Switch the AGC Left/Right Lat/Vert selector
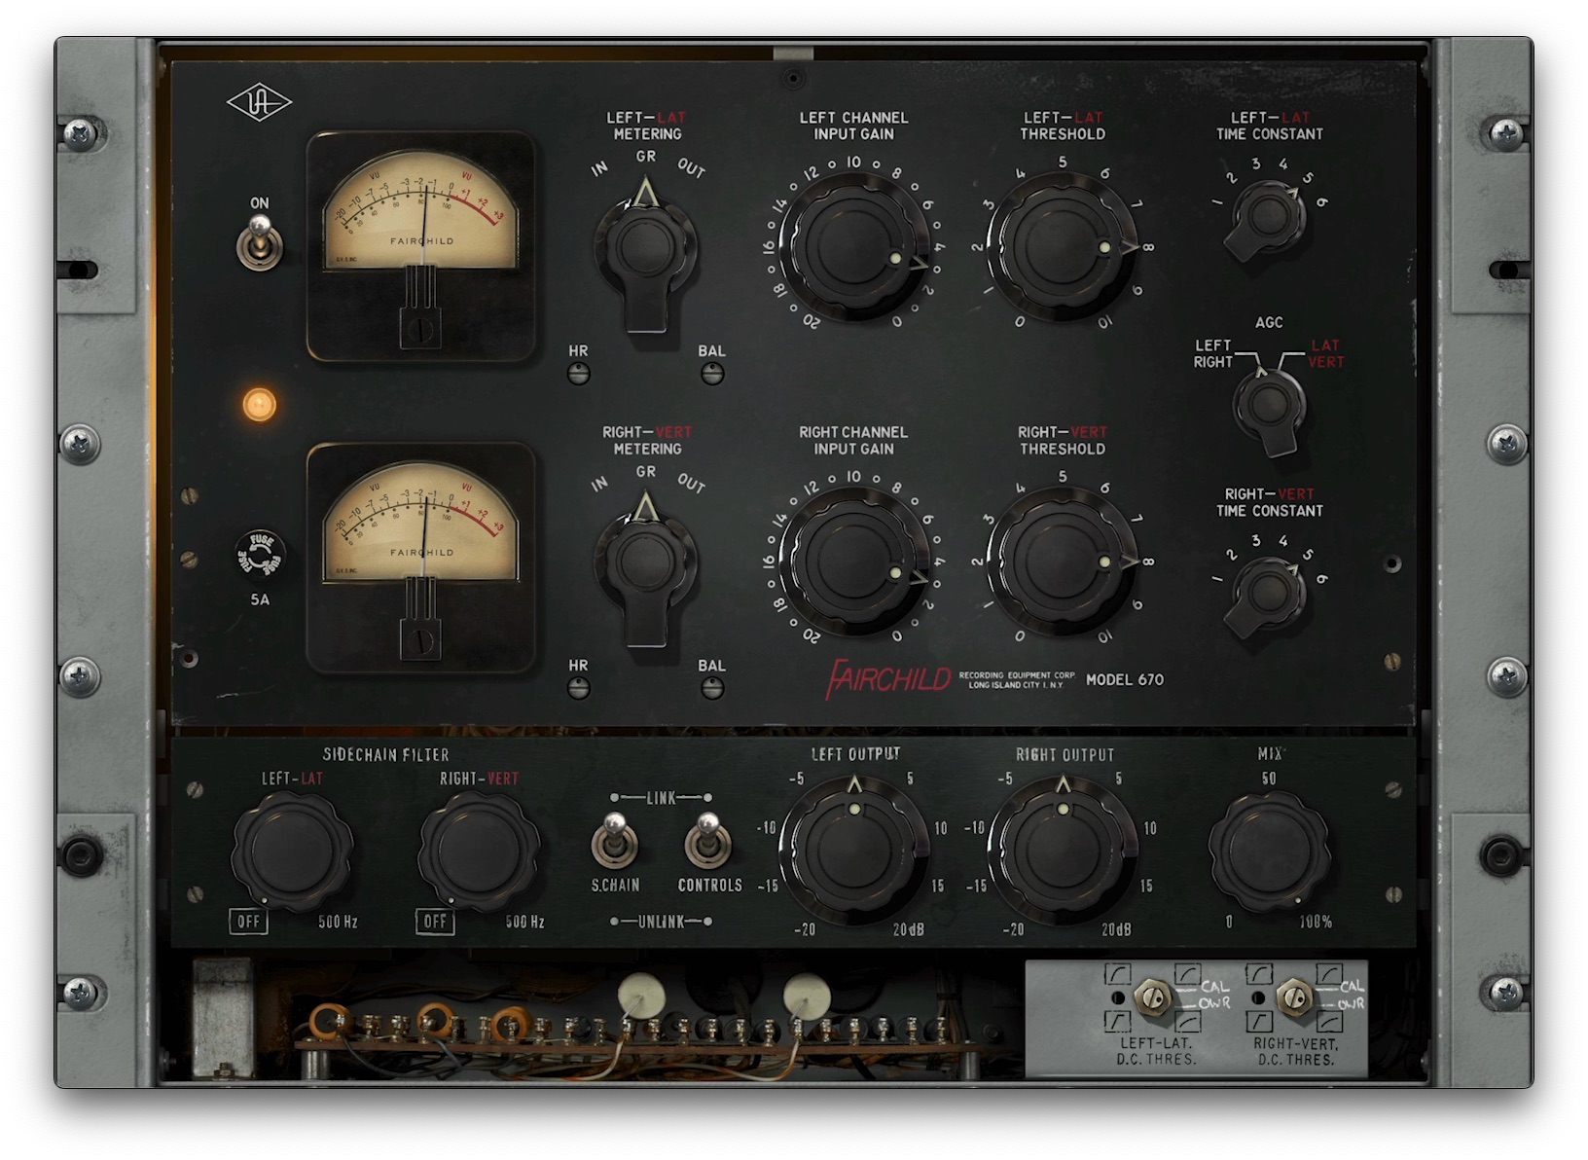Viewport: 1588px width, 1160px height. pos(1272,410)
